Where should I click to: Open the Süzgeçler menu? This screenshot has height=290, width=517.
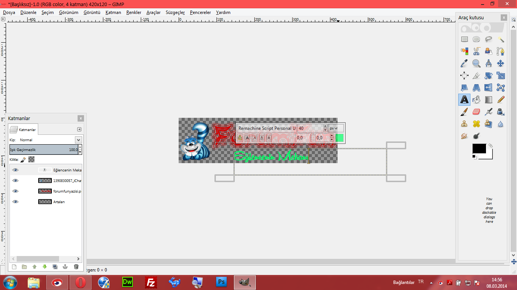coord(175,12)
